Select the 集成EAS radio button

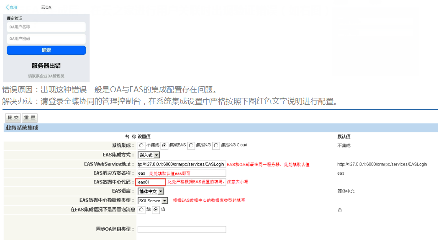tap(164, 146)
